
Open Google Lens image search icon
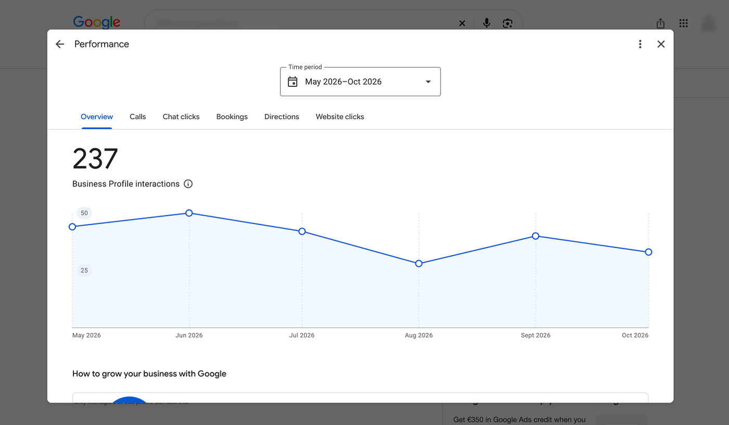click(x=508, y=23)
